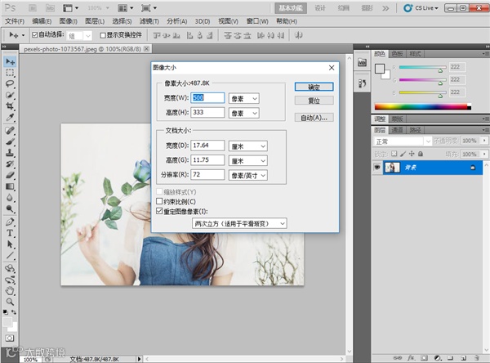The height and width of the screenshot is (363, 490).
Task: Select the Hand tool
Action: point(10,291)
